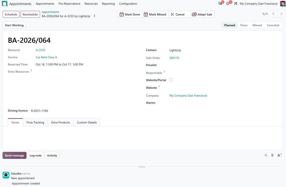This screenshot has width=286, height=187.
Task: Click the Reschedule button
Action: point(30,14)
